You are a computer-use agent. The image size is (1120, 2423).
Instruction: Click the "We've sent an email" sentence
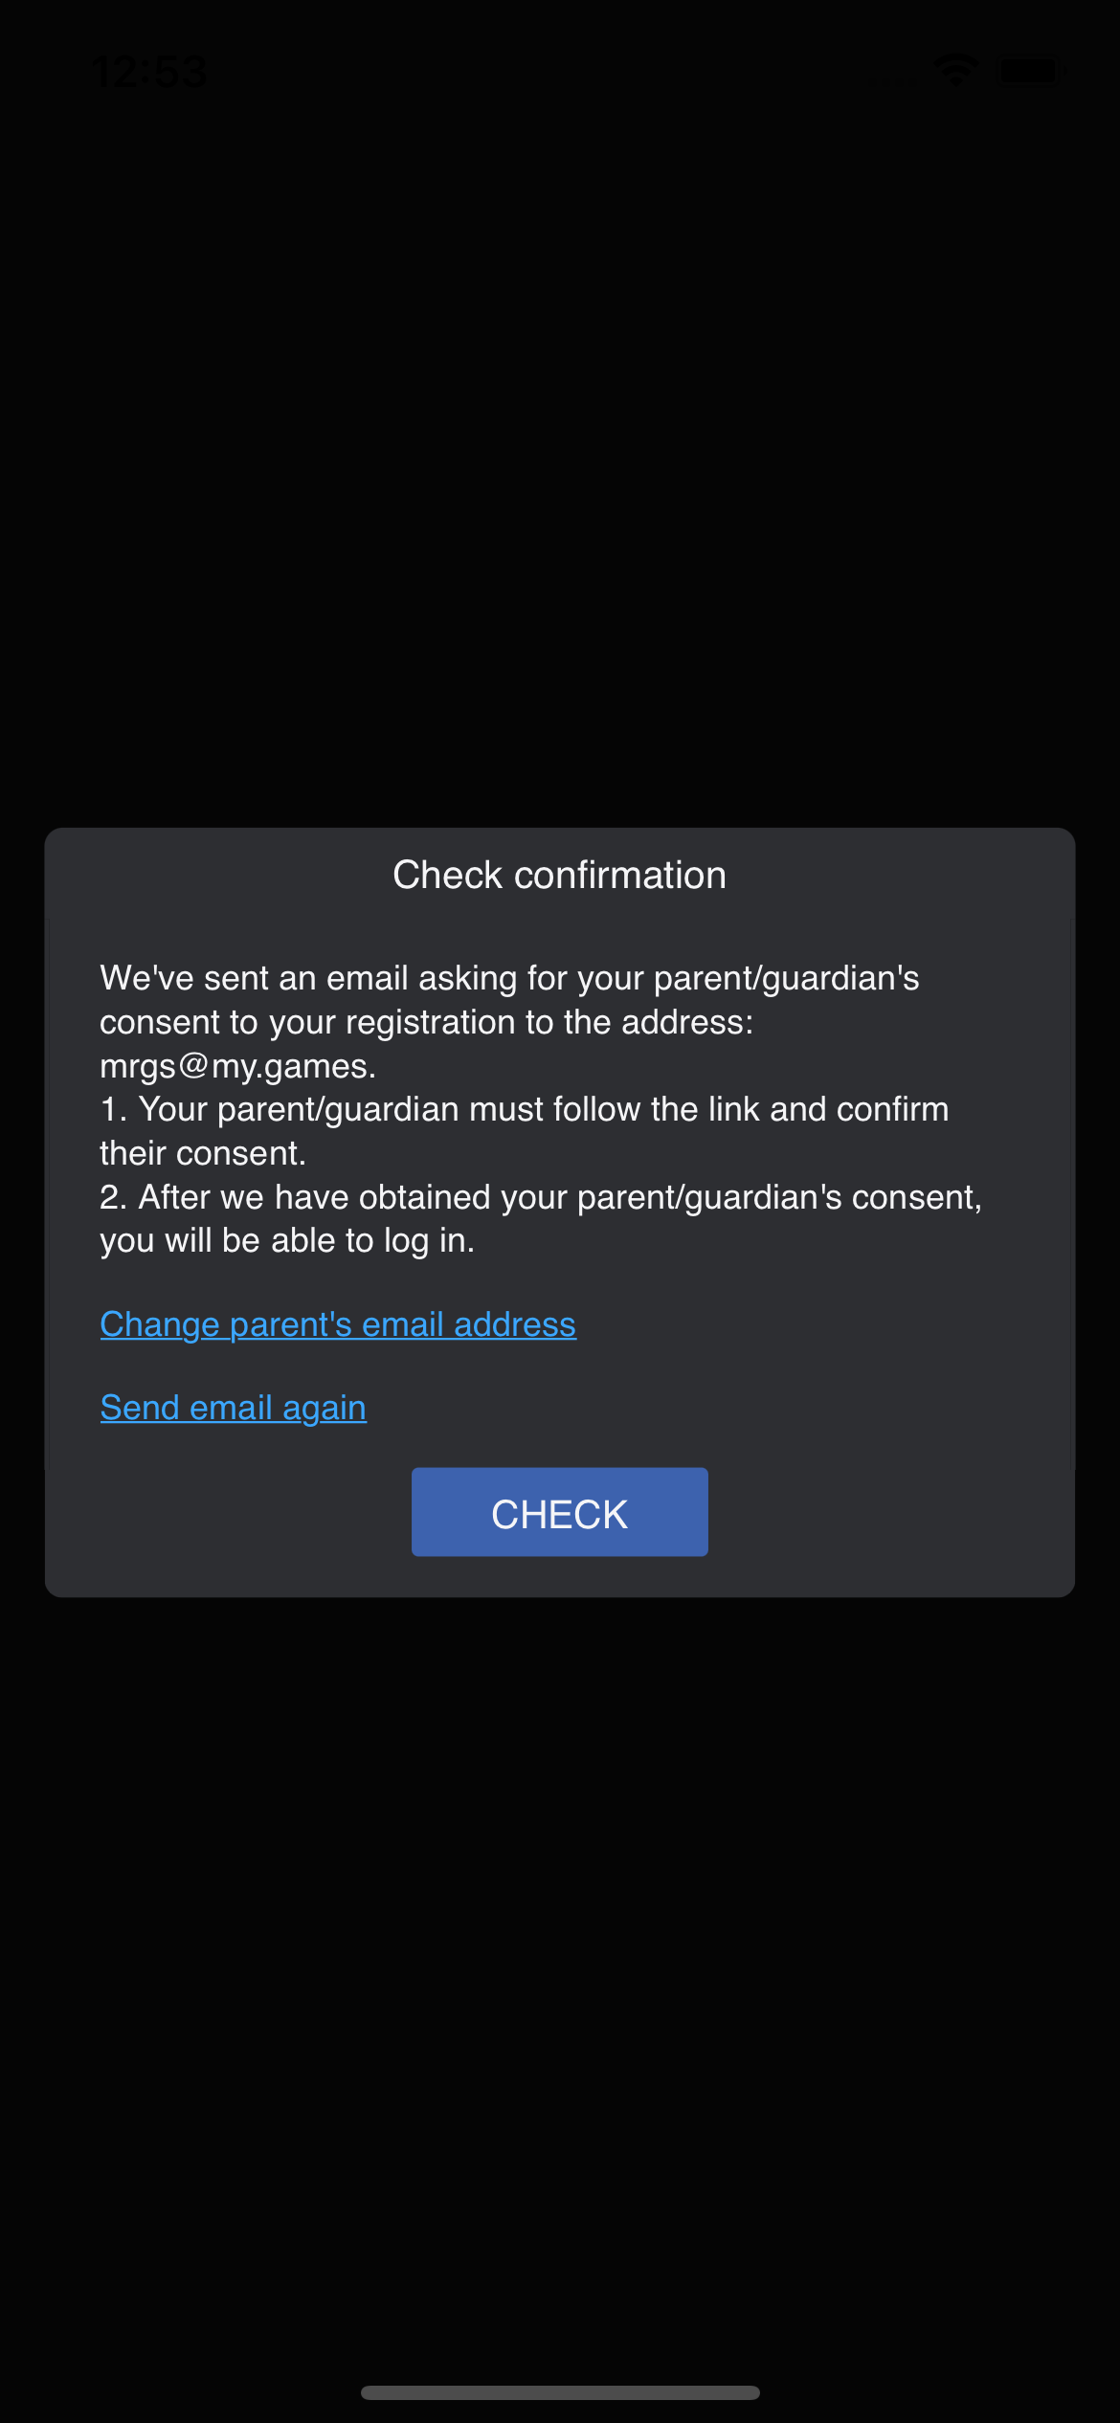click(509, 978)
